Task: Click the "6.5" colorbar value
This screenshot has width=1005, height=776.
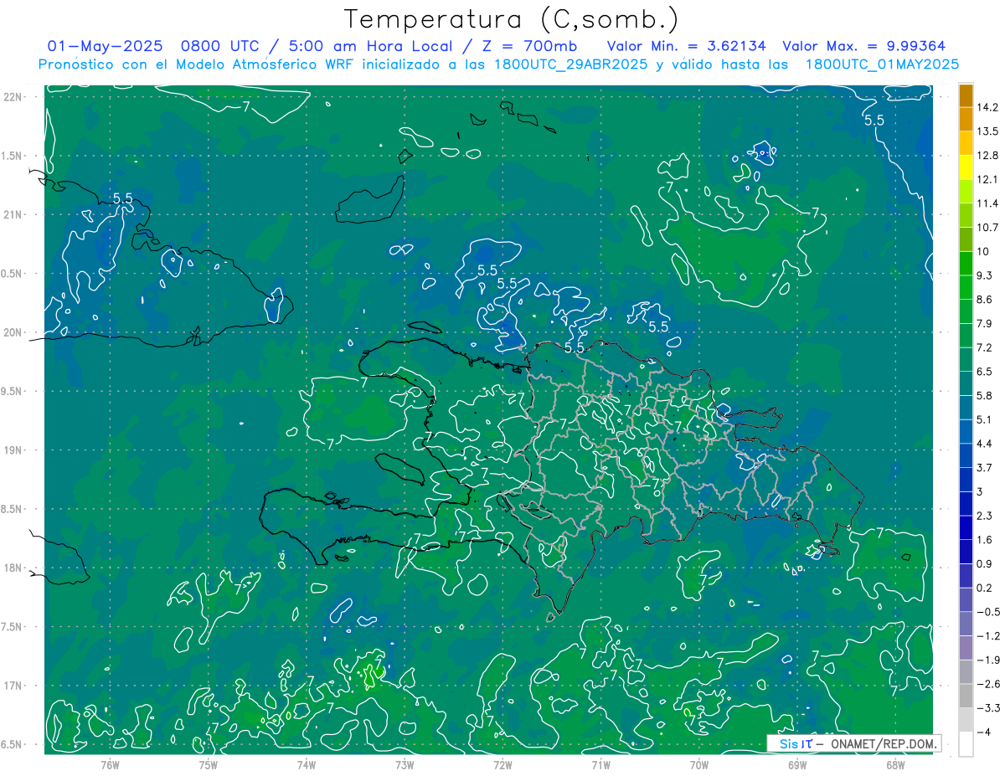Action: click(x=985, y=372)
